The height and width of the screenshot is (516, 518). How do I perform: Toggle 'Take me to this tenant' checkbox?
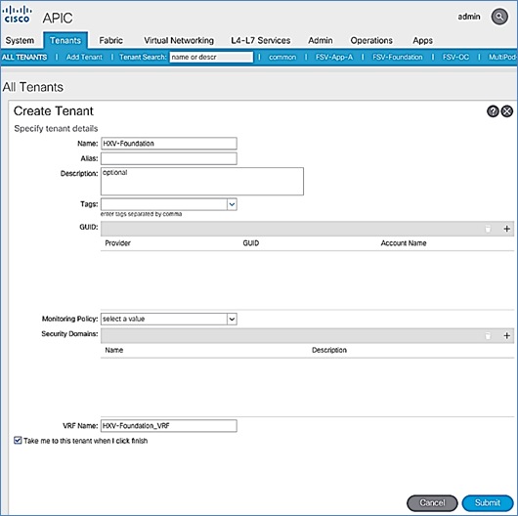click(18, 441)
